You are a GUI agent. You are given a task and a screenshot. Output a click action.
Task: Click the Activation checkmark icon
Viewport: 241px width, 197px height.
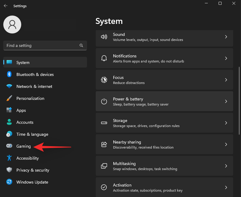(x=104, y=187)
